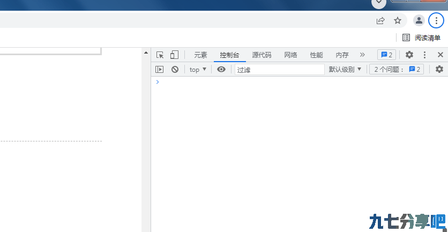This screenshot has width=448, height=232.
Task: Click the inspect element picker icon
Action: tap(160, 55)
